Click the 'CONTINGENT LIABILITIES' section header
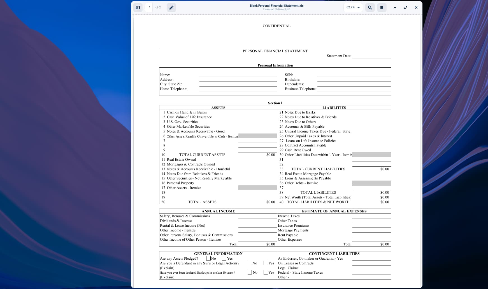 [334, 254]
